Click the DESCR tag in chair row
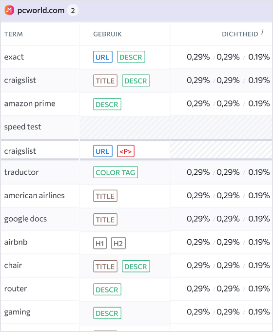 coord(136,267)
